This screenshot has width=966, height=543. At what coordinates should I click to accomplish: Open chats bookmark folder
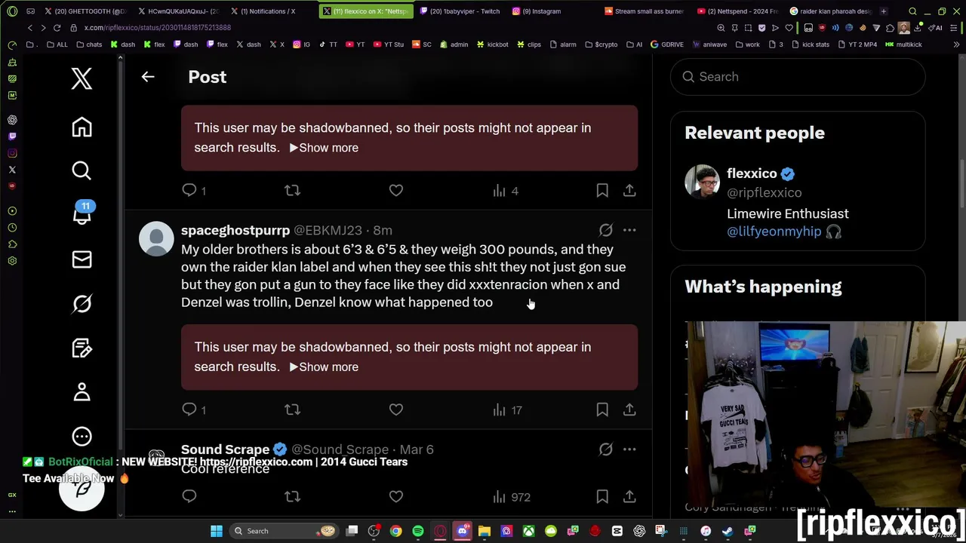click(89, 44)
